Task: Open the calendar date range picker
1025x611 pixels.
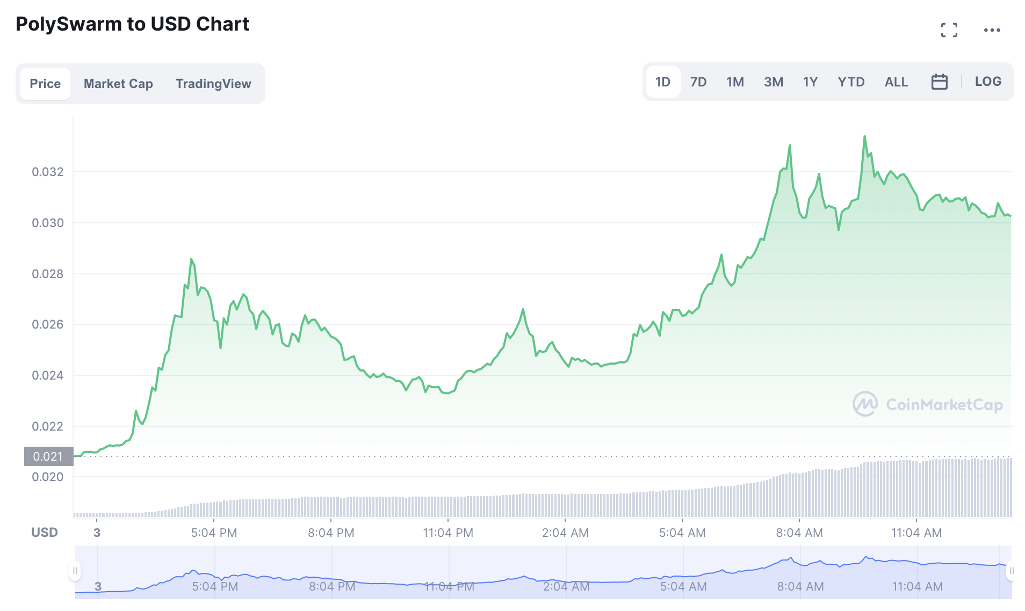Action: coord(939,82)
